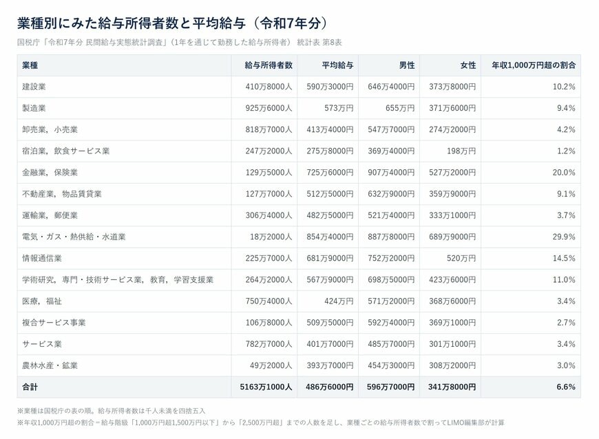Click the 29.9% value for 電気・ガス
The width and height of the screenshot is (599, 439).
564,237
